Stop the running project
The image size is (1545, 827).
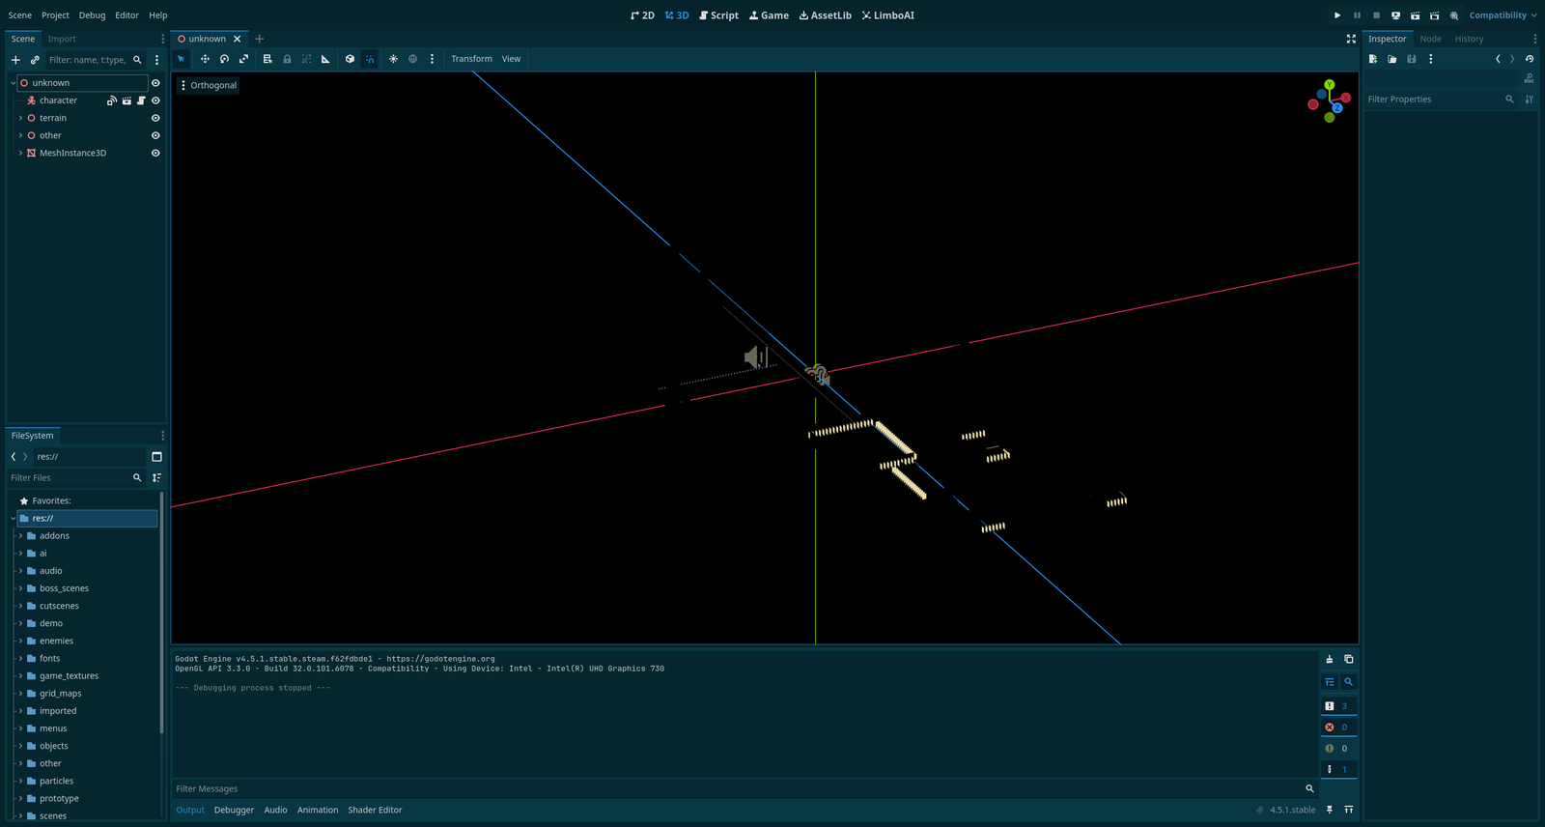click(1376, 15)
